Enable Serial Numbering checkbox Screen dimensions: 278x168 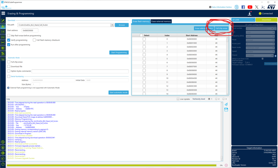click(x=9, y=77)
